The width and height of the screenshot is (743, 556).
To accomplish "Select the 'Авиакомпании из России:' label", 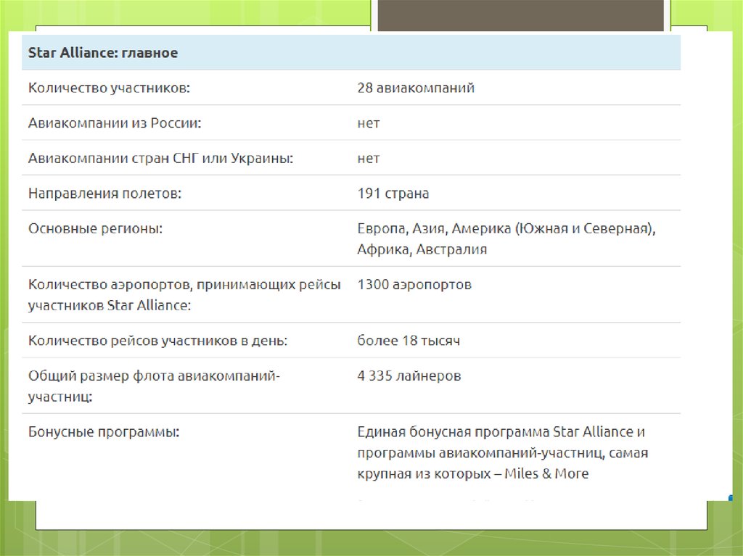I will (x=115, y=123).
